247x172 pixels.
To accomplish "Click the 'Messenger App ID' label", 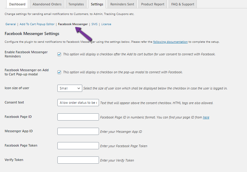I will tap(19, 131).
